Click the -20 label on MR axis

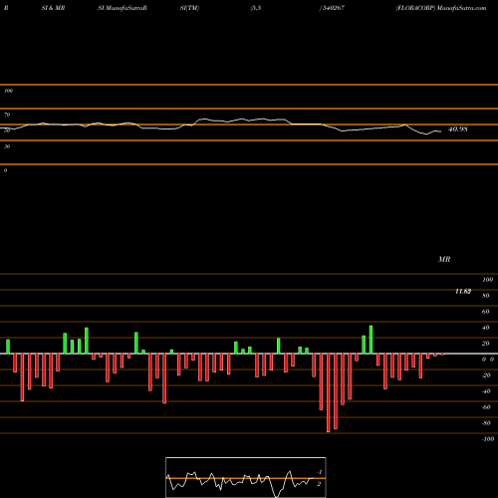tap(486, 375)
